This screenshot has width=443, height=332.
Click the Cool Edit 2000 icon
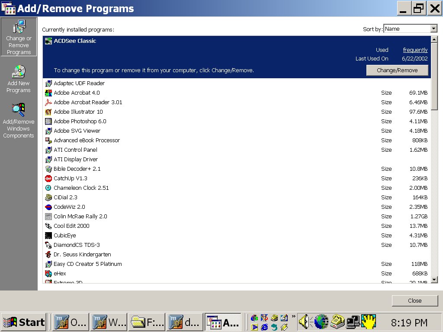(48, 226)
